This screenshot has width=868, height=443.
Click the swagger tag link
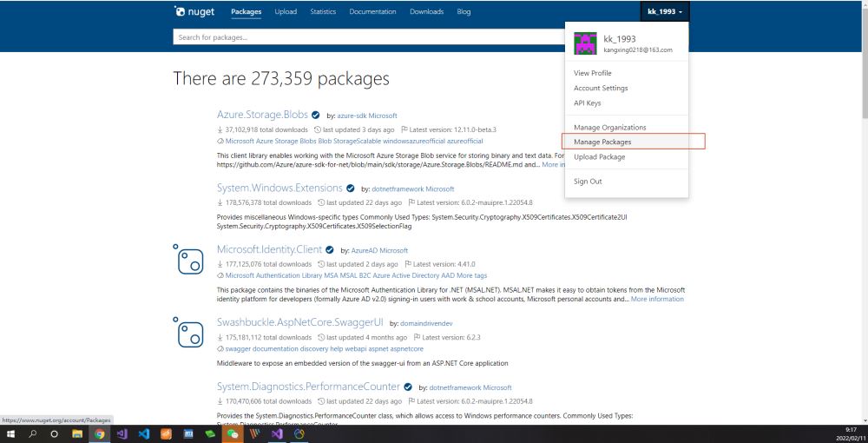click(x=239, y=349)
